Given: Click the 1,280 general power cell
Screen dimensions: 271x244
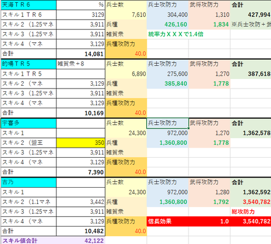Looking at the screenshot, I should pos(209,192).
